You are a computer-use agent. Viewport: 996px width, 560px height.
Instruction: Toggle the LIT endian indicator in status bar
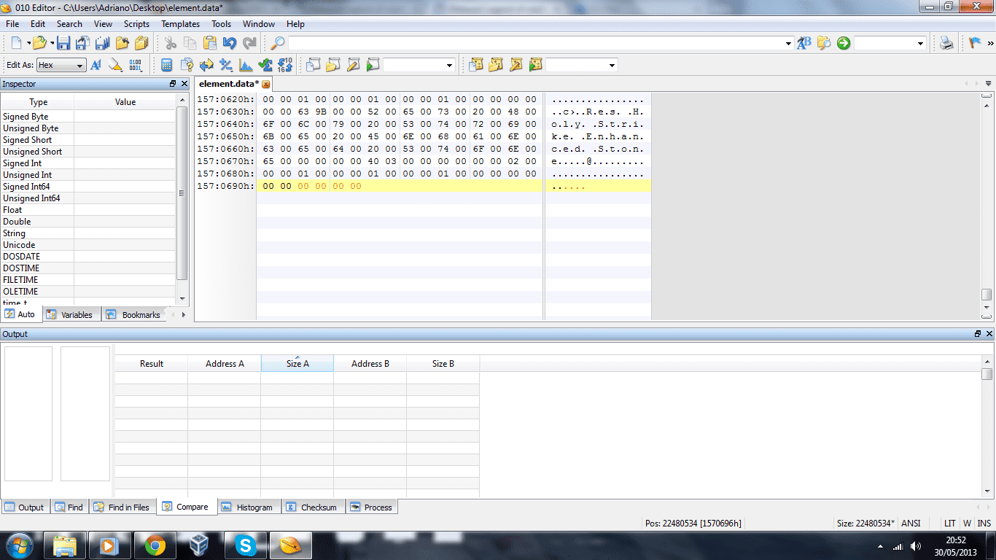tap(950, 524)
